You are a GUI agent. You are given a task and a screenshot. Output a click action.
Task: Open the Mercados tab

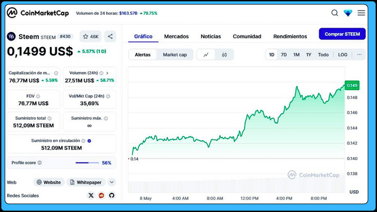click(176, 37)
